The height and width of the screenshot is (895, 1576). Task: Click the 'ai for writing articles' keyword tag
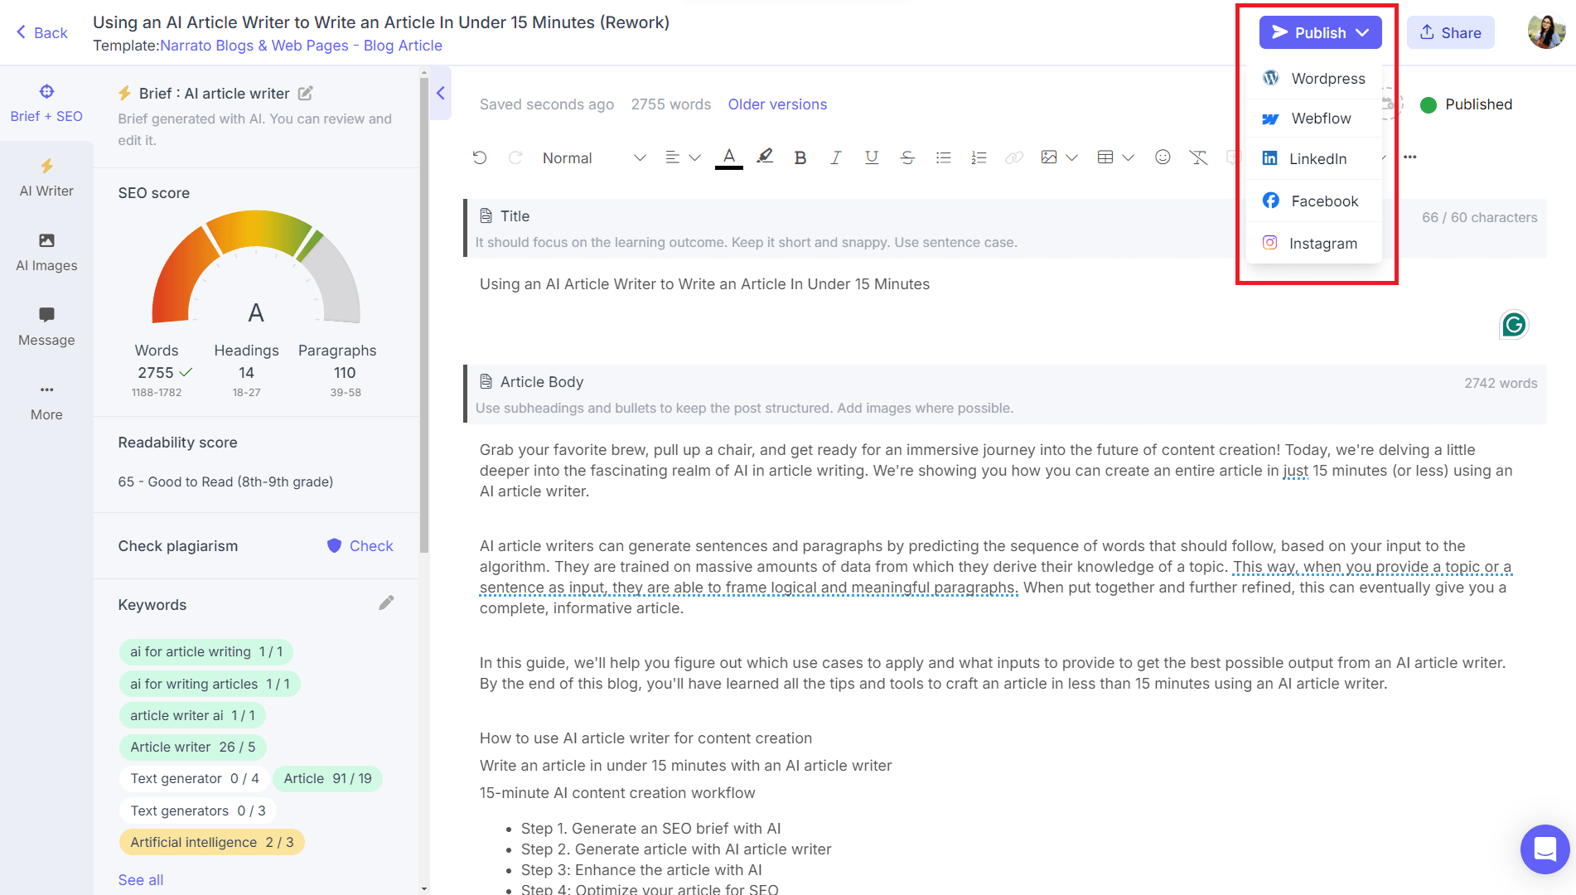click(210, 684)
